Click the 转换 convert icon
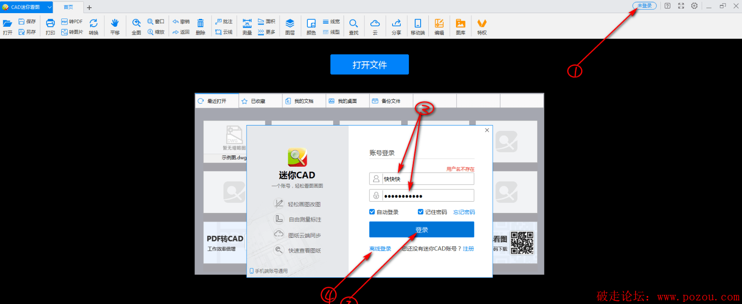 tap(93, 27)
